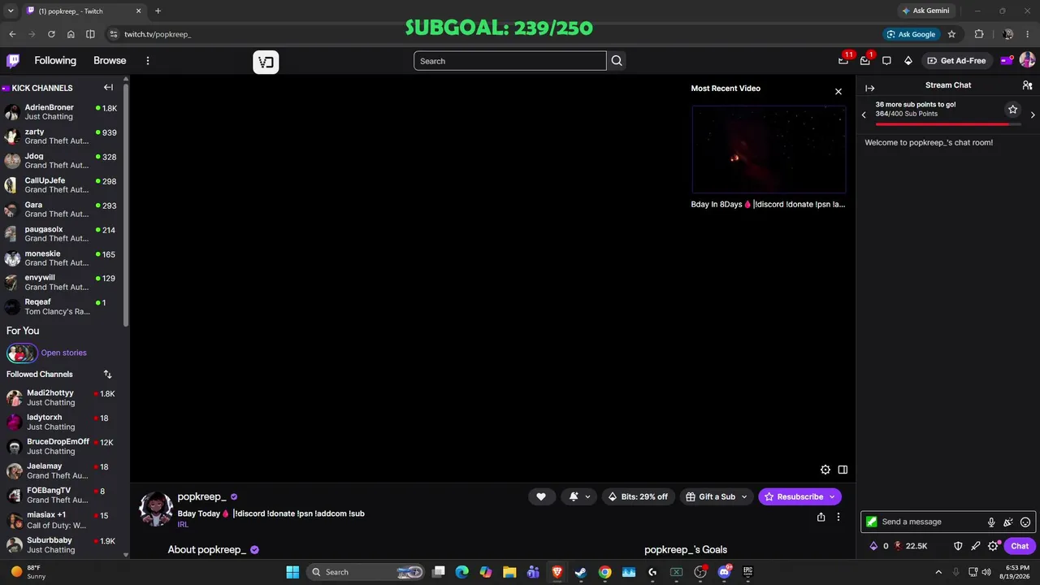
Task: Open the Whispers speech bubble icon
Action: pos(886,61)
